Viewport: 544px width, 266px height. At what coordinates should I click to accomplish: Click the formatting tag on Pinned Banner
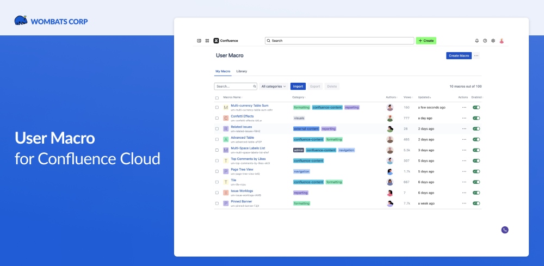(301, 203)
